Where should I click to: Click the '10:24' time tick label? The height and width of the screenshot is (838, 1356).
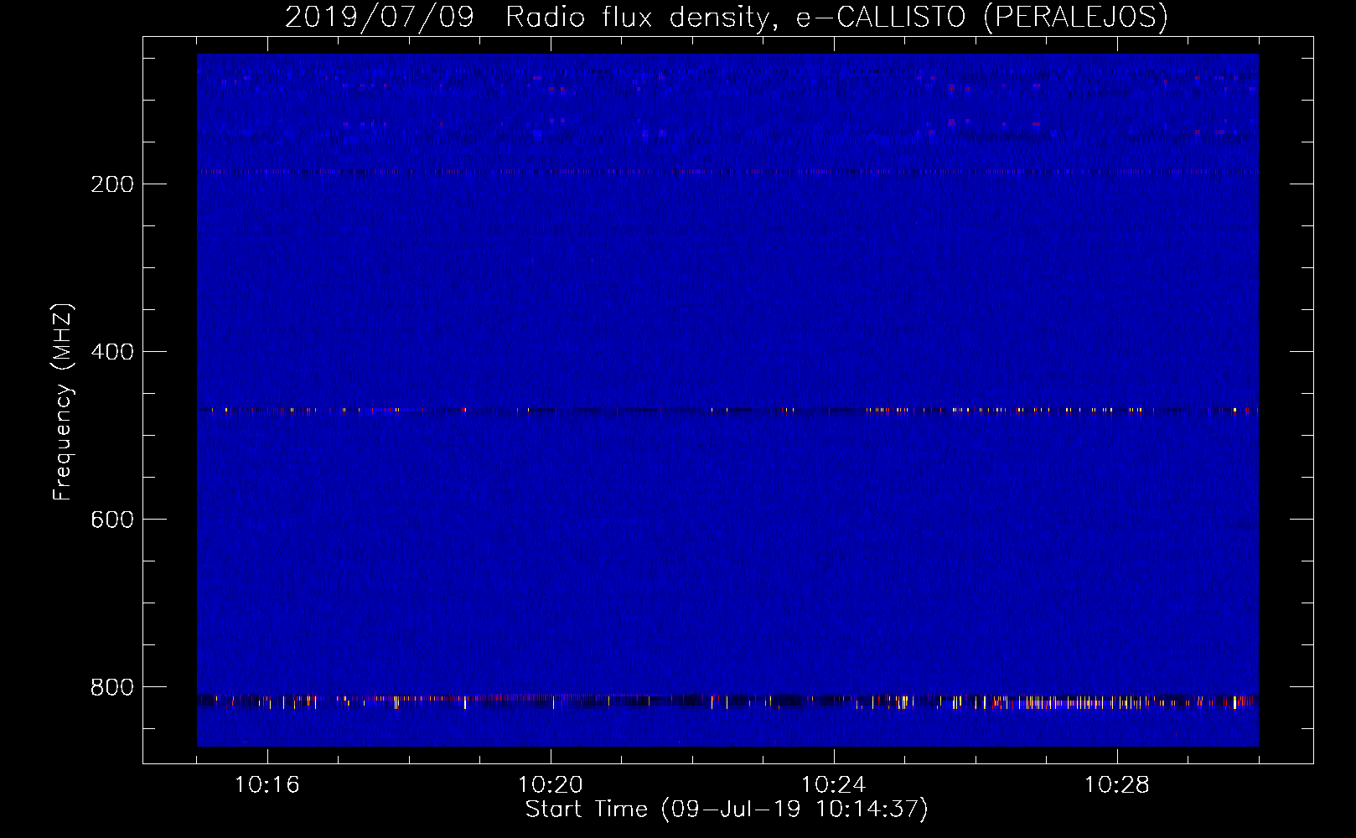pyautogui.click(x=834, y=785)
